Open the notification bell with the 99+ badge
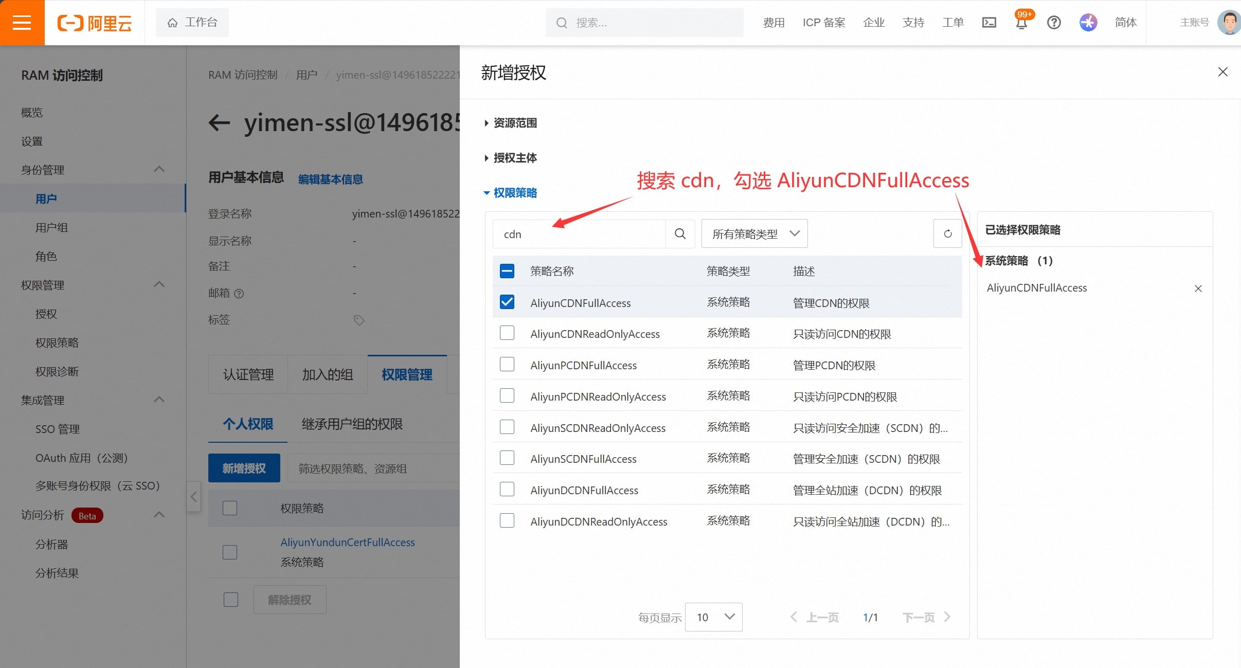Viewport: 1241px width, 668px height. coord(1021,23)
